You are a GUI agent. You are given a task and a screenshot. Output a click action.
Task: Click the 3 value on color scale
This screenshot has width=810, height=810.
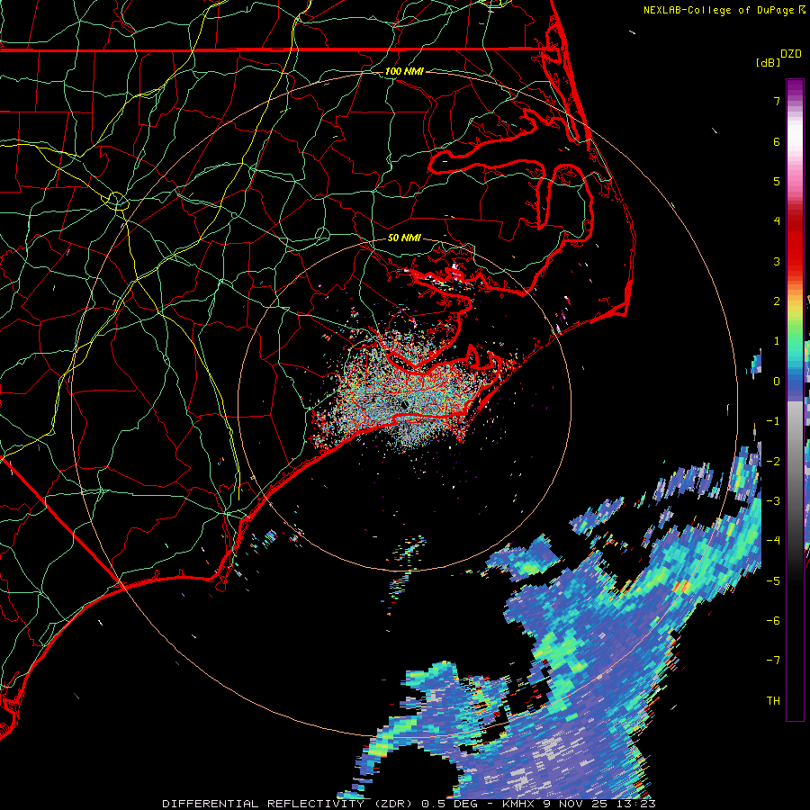click(777, 261)
